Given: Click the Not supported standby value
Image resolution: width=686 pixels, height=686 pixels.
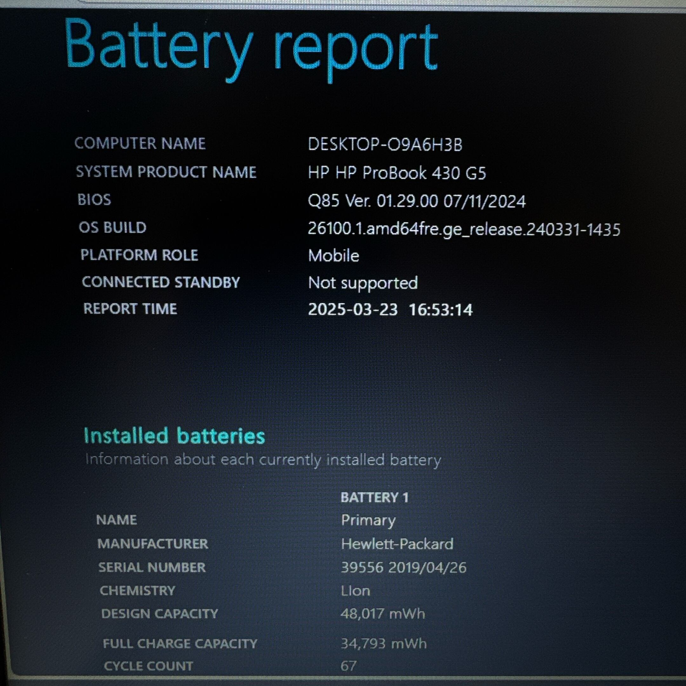Looking at the screenshot, I should coord(363,283).
